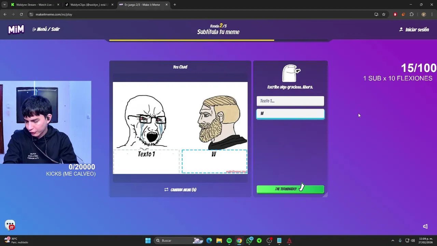Open the weather widget showing 30°C

[15, 241]
